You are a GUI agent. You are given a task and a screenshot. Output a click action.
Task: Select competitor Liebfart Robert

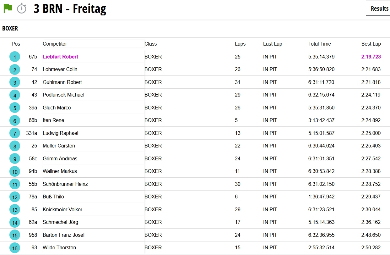pos(61,57)
